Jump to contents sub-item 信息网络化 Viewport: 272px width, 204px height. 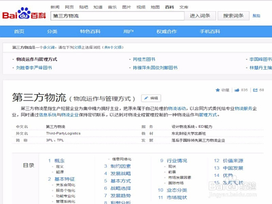122,159
